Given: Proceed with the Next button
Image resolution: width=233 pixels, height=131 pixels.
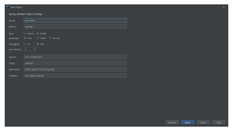Looking at the screenshot, I should point(188,122).
